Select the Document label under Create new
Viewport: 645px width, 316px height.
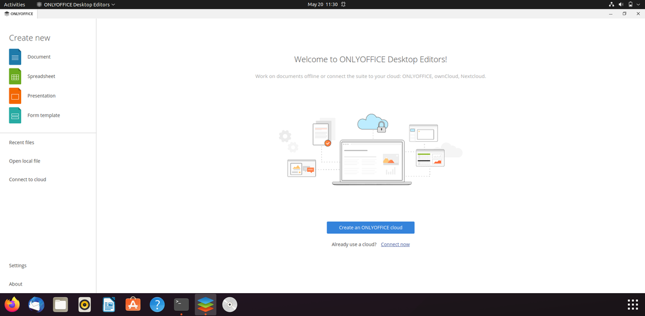(39, 57)
